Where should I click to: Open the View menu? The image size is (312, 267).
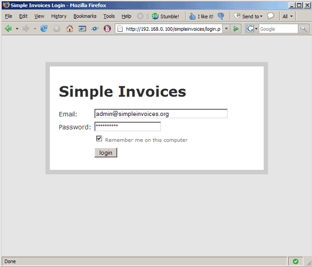pyautogui.click(x=39, y=16)
